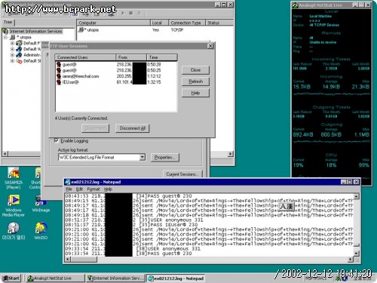Expand the Default SMTP node

coord(12,61)
